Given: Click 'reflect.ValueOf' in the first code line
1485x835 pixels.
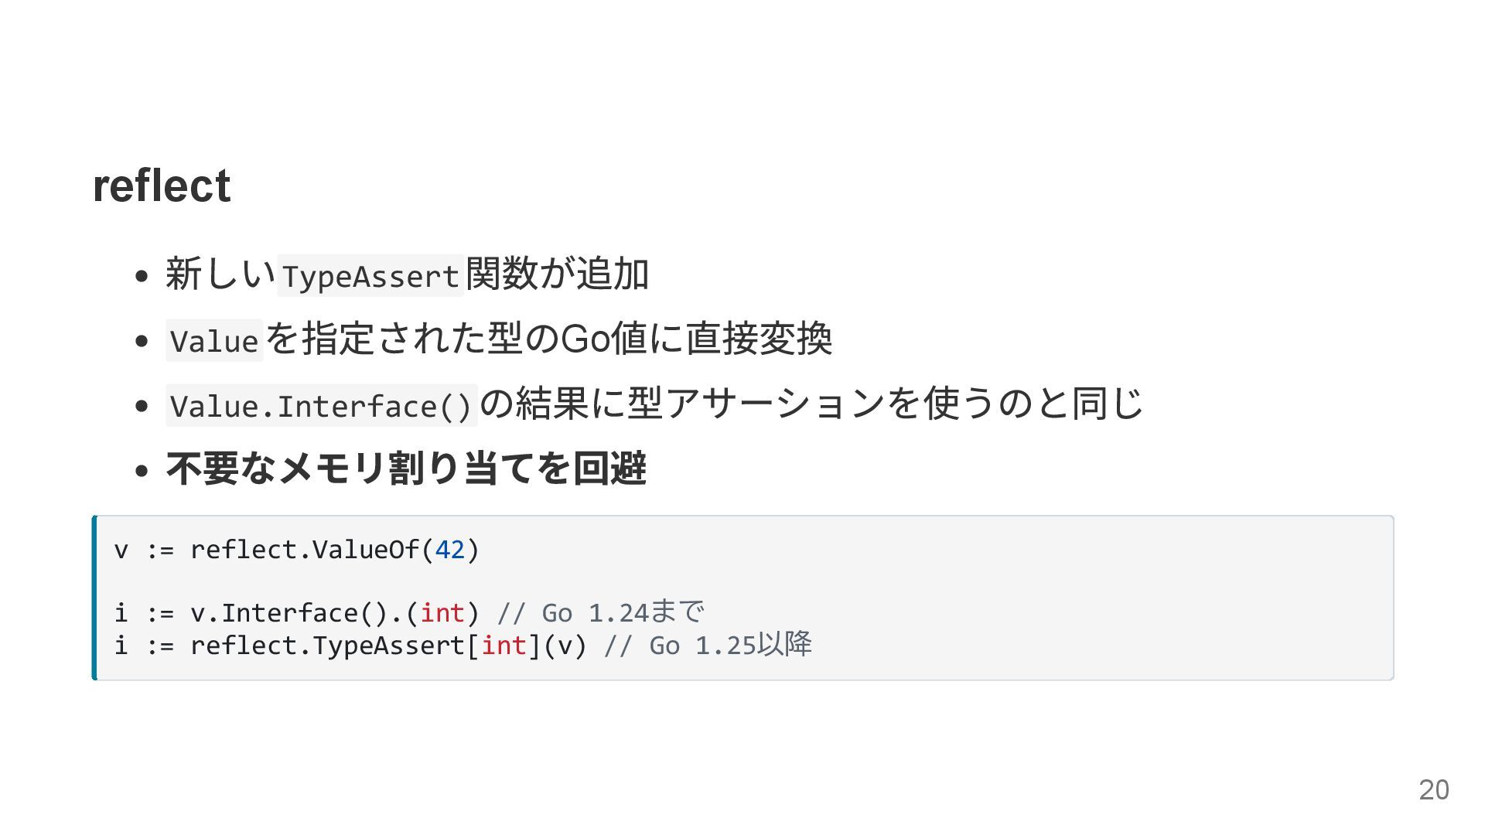Looking at the screenshot, I should [305, 550].
